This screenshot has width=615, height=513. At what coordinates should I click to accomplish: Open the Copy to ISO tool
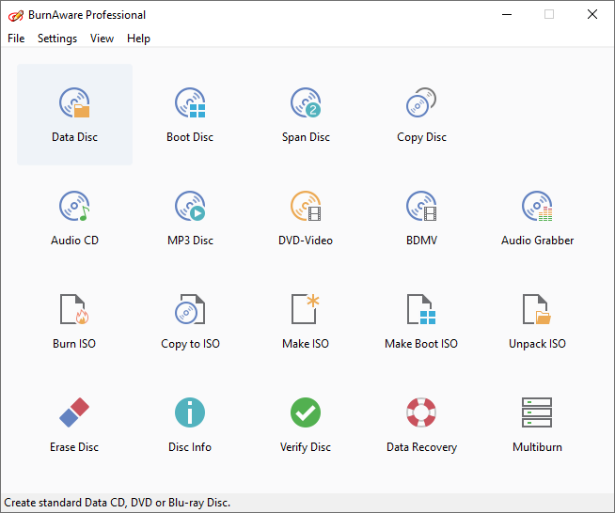(190, 310)
